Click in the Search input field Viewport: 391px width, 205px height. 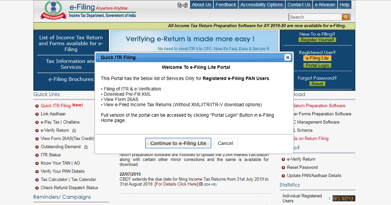(314, 17)
